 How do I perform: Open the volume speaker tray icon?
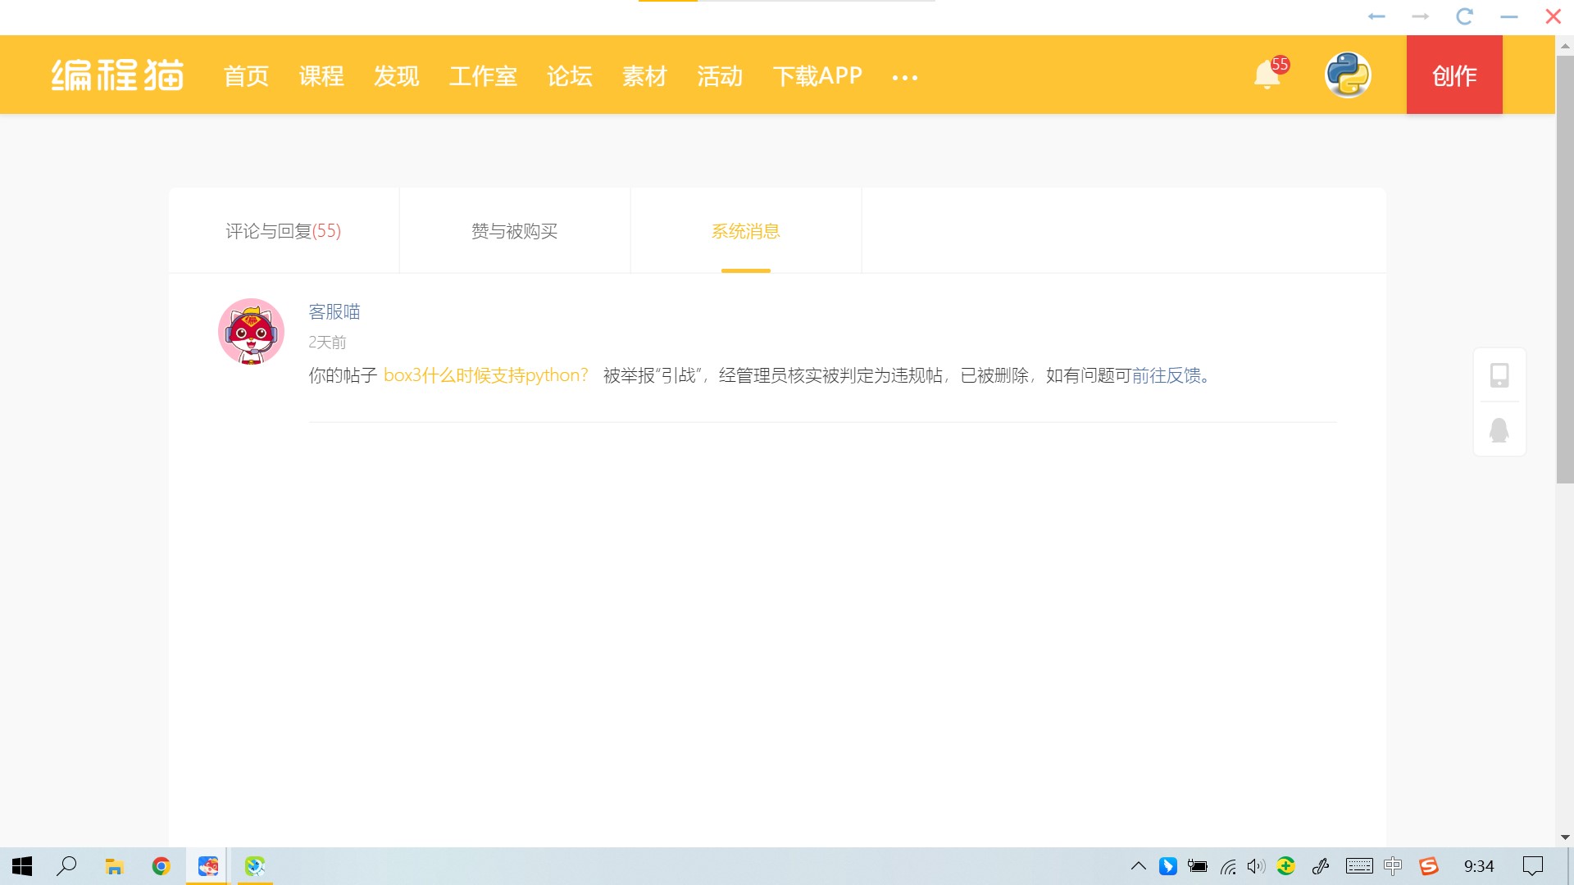1256,866
